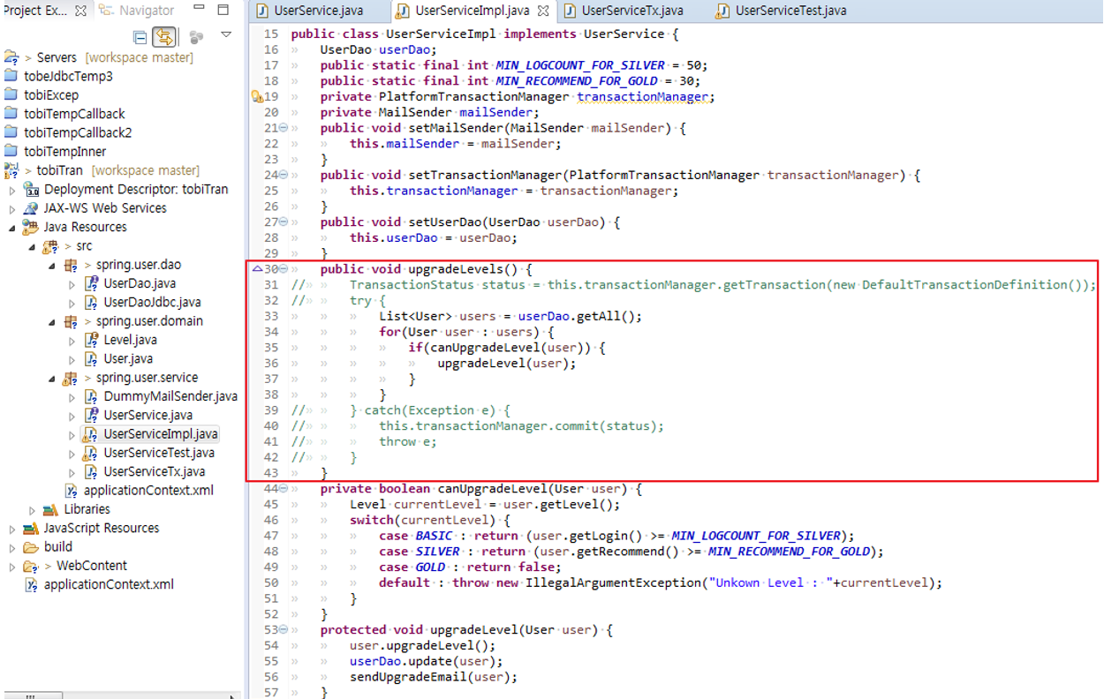Close the UserServiceImpl.java editor tab
This screenshot has width=1104, height=699.
tap(542, 11)
